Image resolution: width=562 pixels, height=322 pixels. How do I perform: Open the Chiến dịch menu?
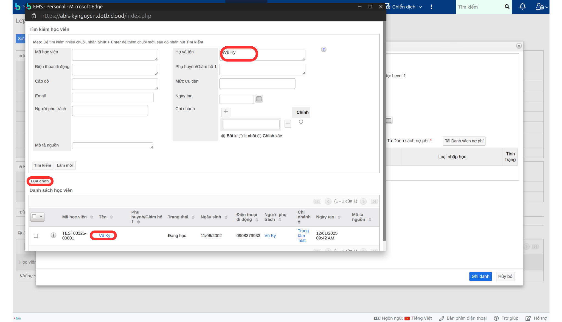[404, 7]
